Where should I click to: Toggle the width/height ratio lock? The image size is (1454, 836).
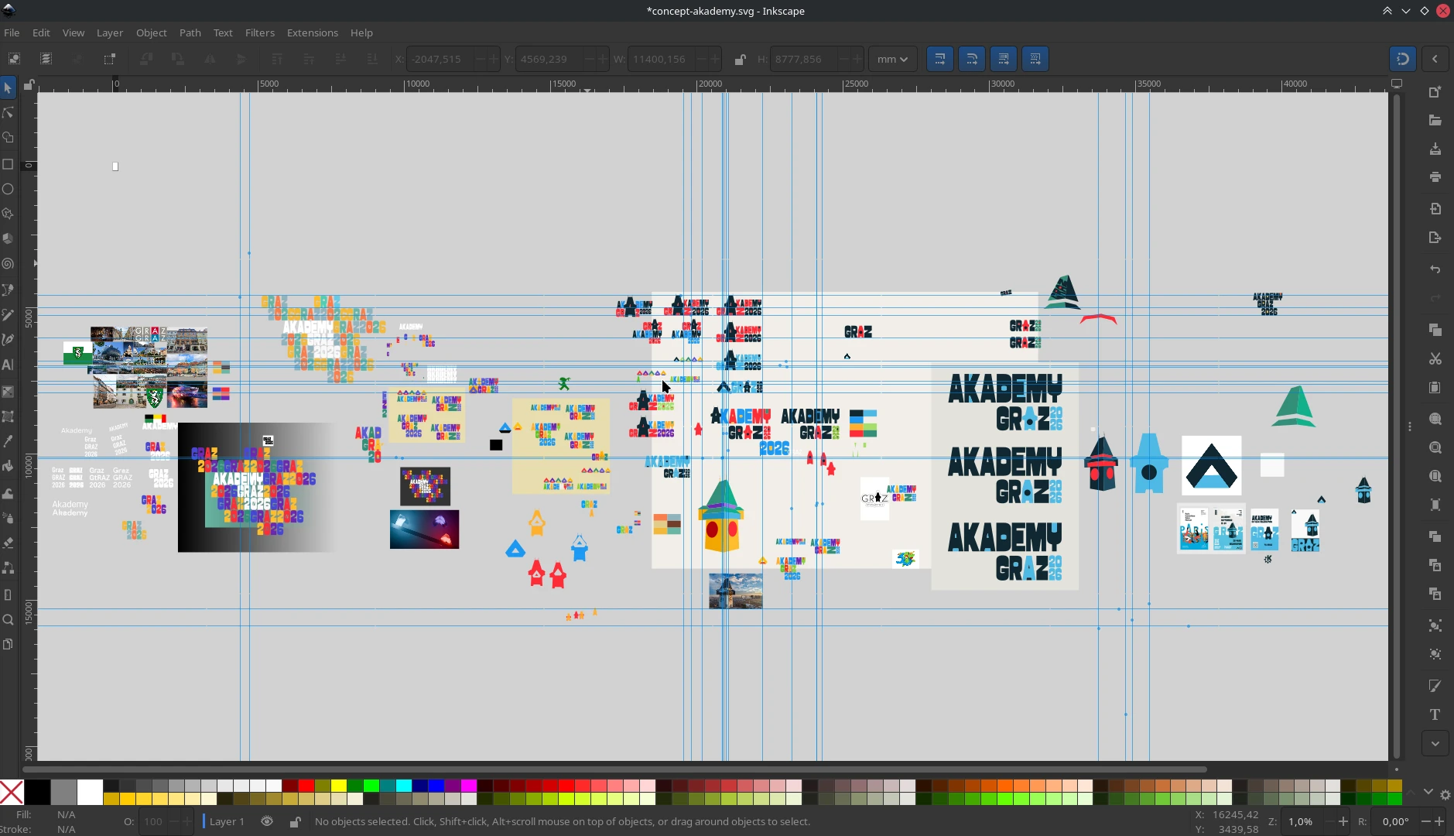740,60
